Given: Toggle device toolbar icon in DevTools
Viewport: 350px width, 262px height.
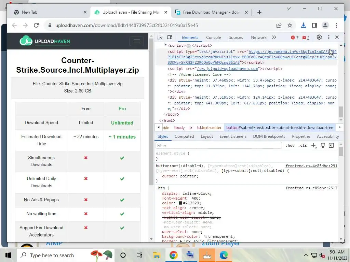Looking at the screenshot, I should click(170, 38).
